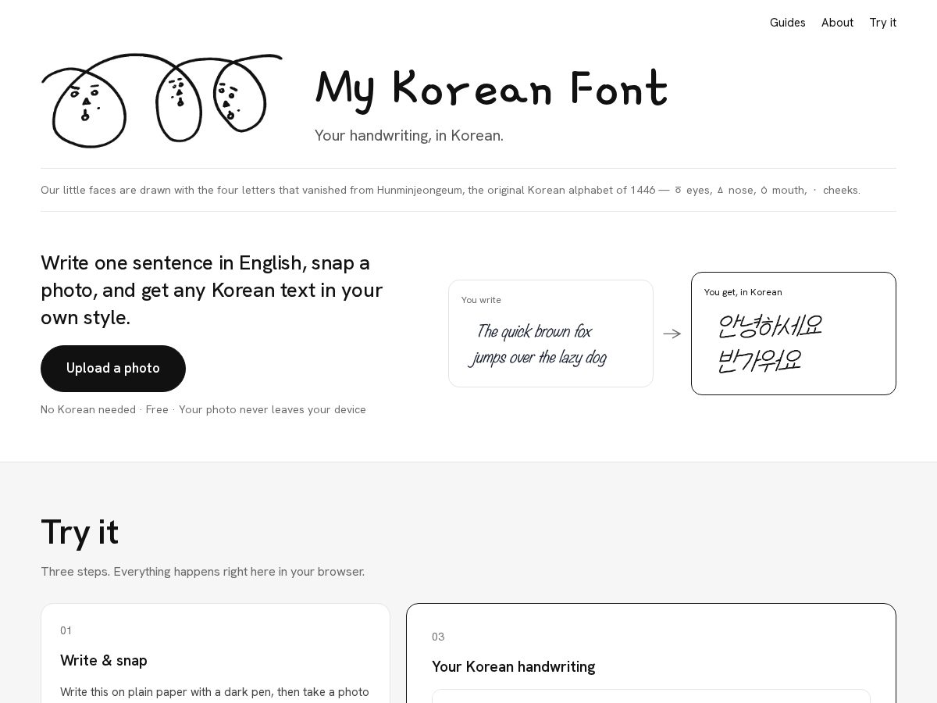Click the 'Write & snap' step heading
Image resolution: width=937 pixels, height=703 pixels.
[104, 661]
